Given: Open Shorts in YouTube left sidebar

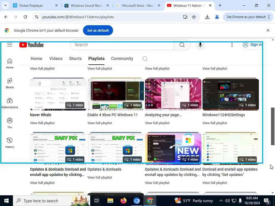Looking at the screenshot, I should [x=10, y=83].
